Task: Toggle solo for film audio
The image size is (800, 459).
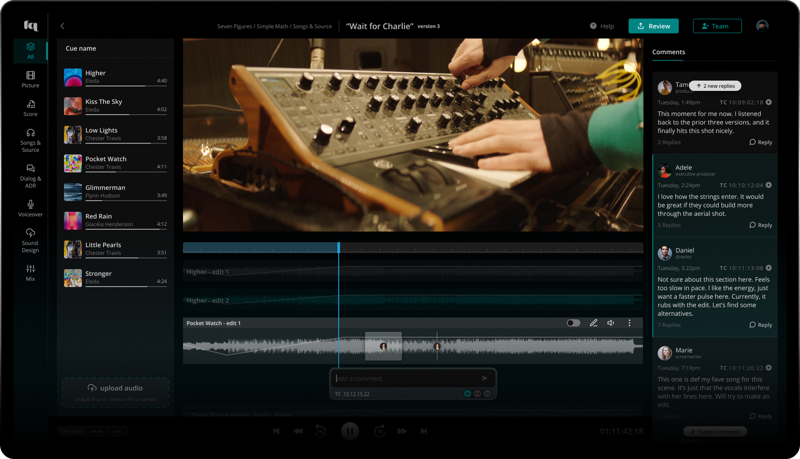Action: point(118,431)
